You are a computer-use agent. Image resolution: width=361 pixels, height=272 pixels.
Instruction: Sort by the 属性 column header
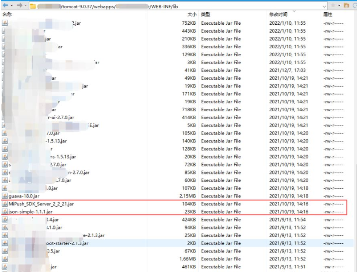coord(328,15)
